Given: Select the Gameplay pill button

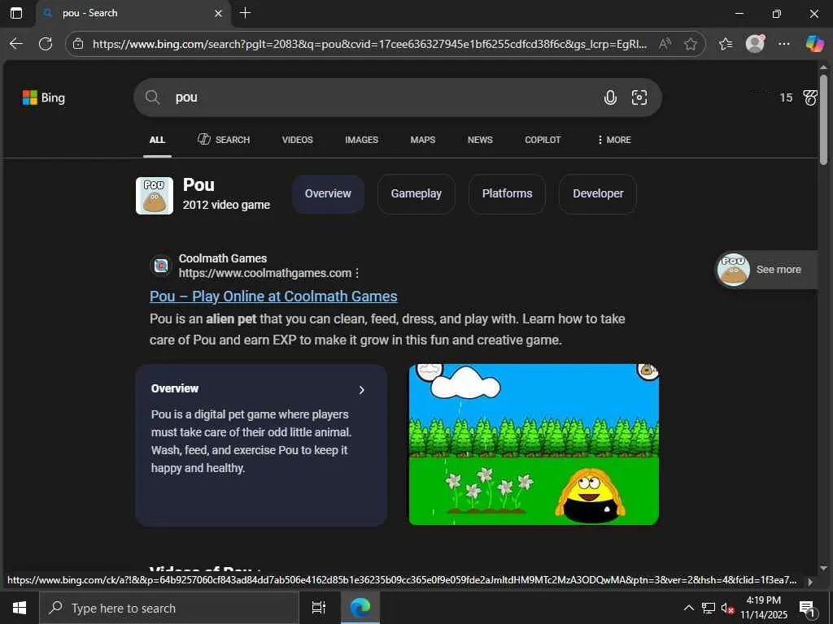Looking at the screenshot, I should pos(416,193).
